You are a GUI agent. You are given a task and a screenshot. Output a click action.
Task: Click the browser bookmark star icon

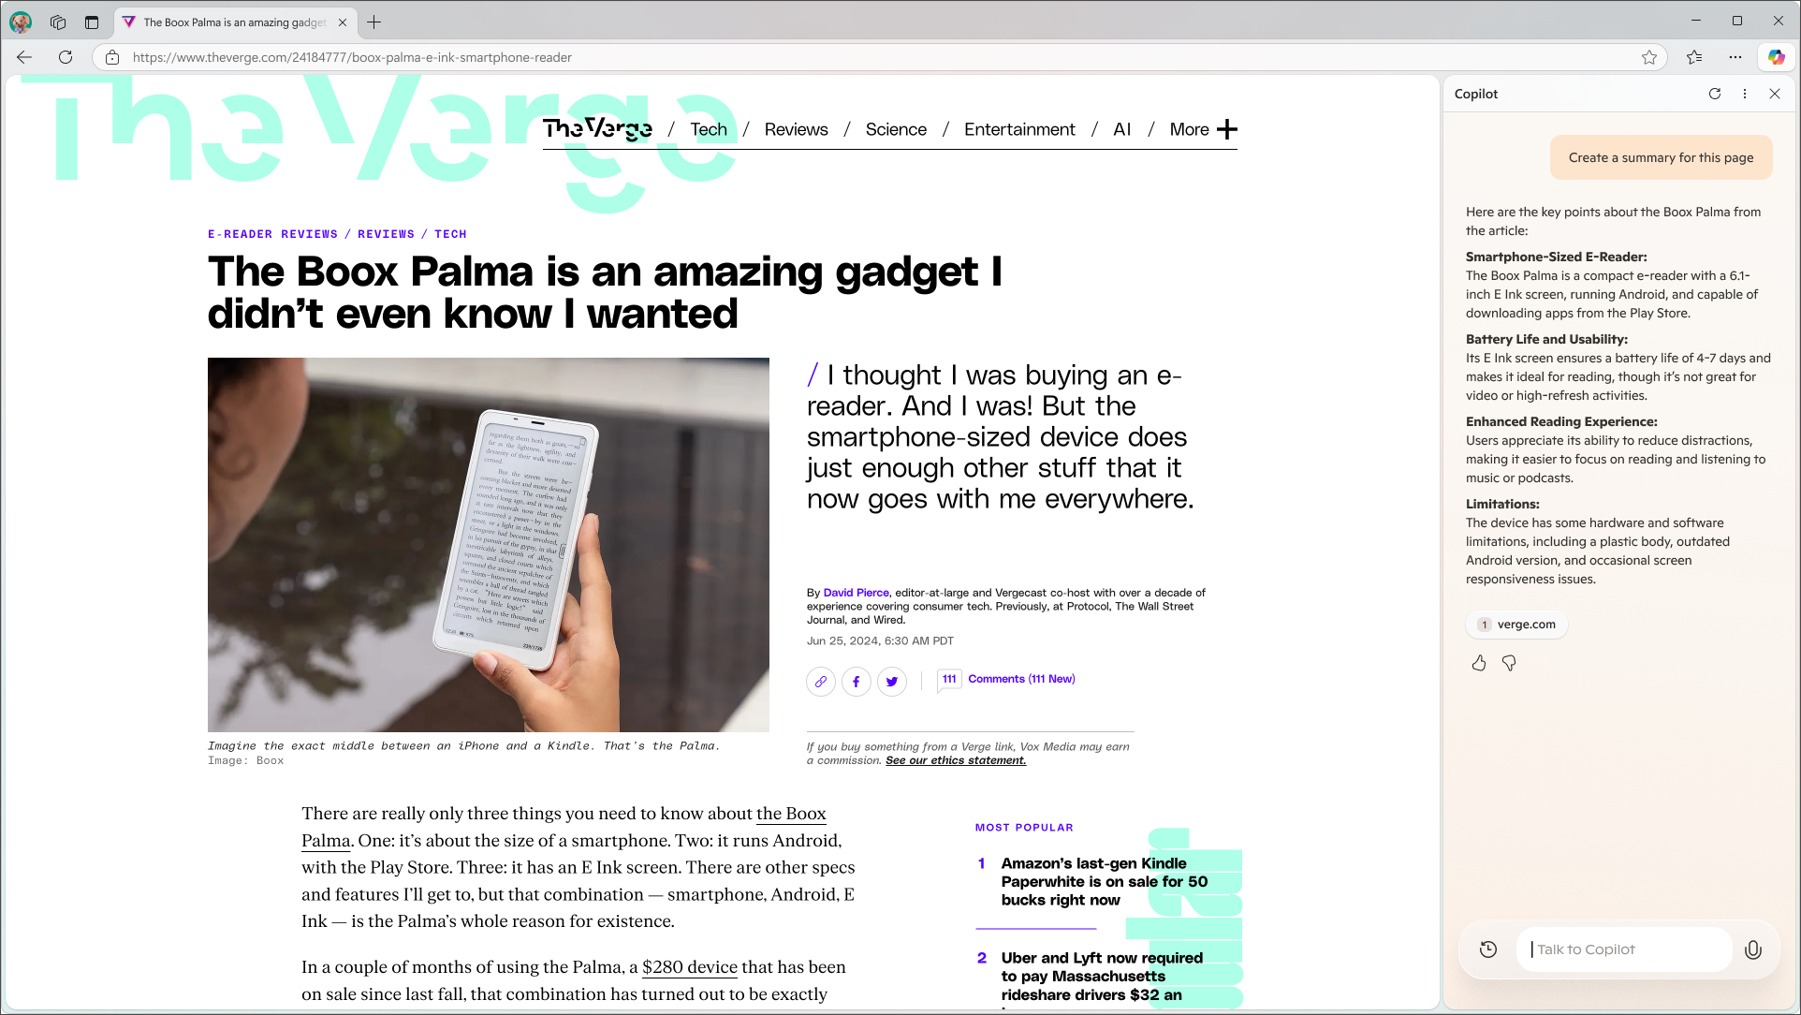pos(1648,57)
